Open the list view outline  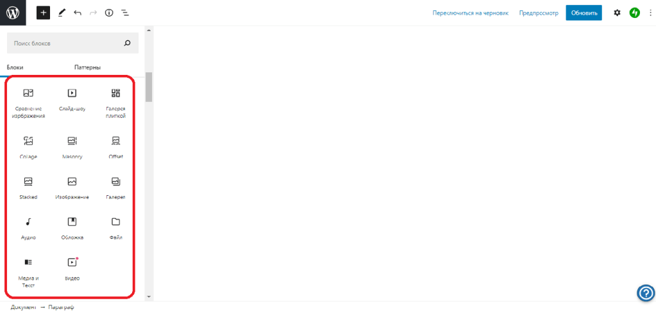point(124,12)
